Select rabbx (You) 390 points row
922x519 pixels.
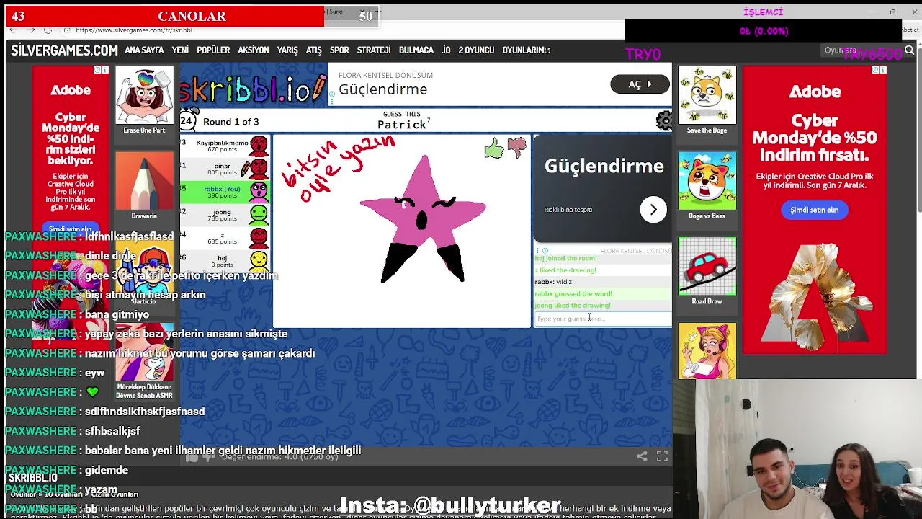(225, 192)
